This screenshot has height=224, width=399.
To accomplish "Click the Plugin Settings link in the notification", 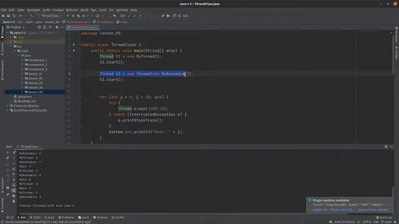I will click(341, 210).
